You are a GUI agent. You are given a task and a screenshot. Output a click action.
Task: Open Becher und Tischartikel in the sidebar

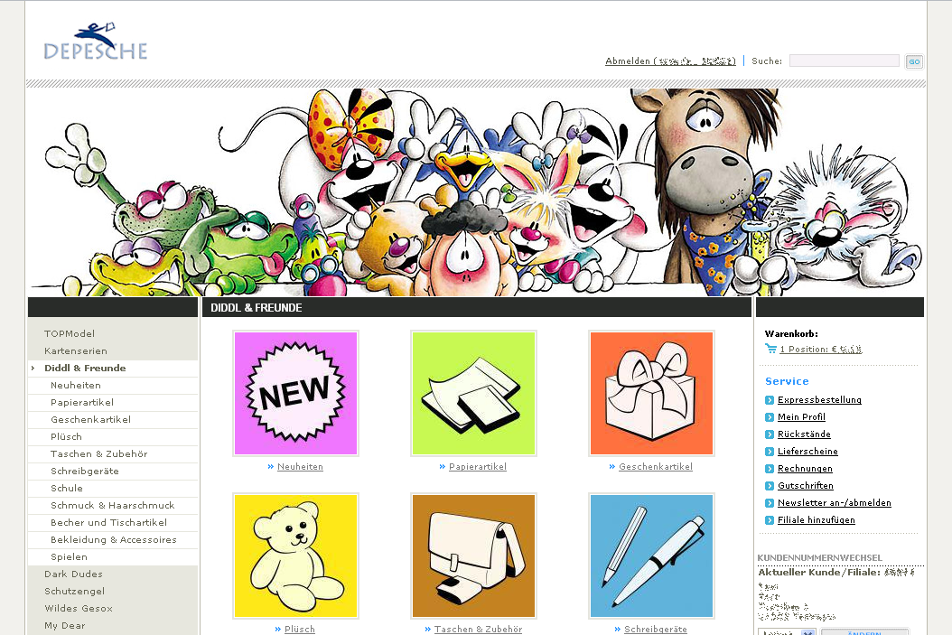pyautogui.click(x=108, y=522)
